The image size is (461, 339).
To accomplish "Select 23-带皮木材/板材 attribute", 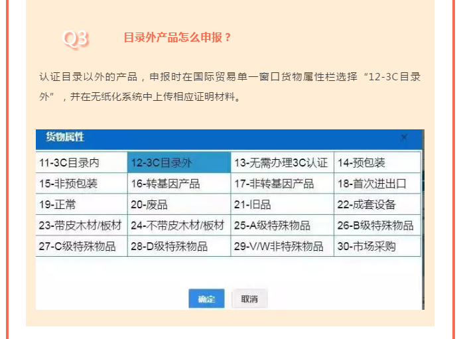I will tap(82, 226).
